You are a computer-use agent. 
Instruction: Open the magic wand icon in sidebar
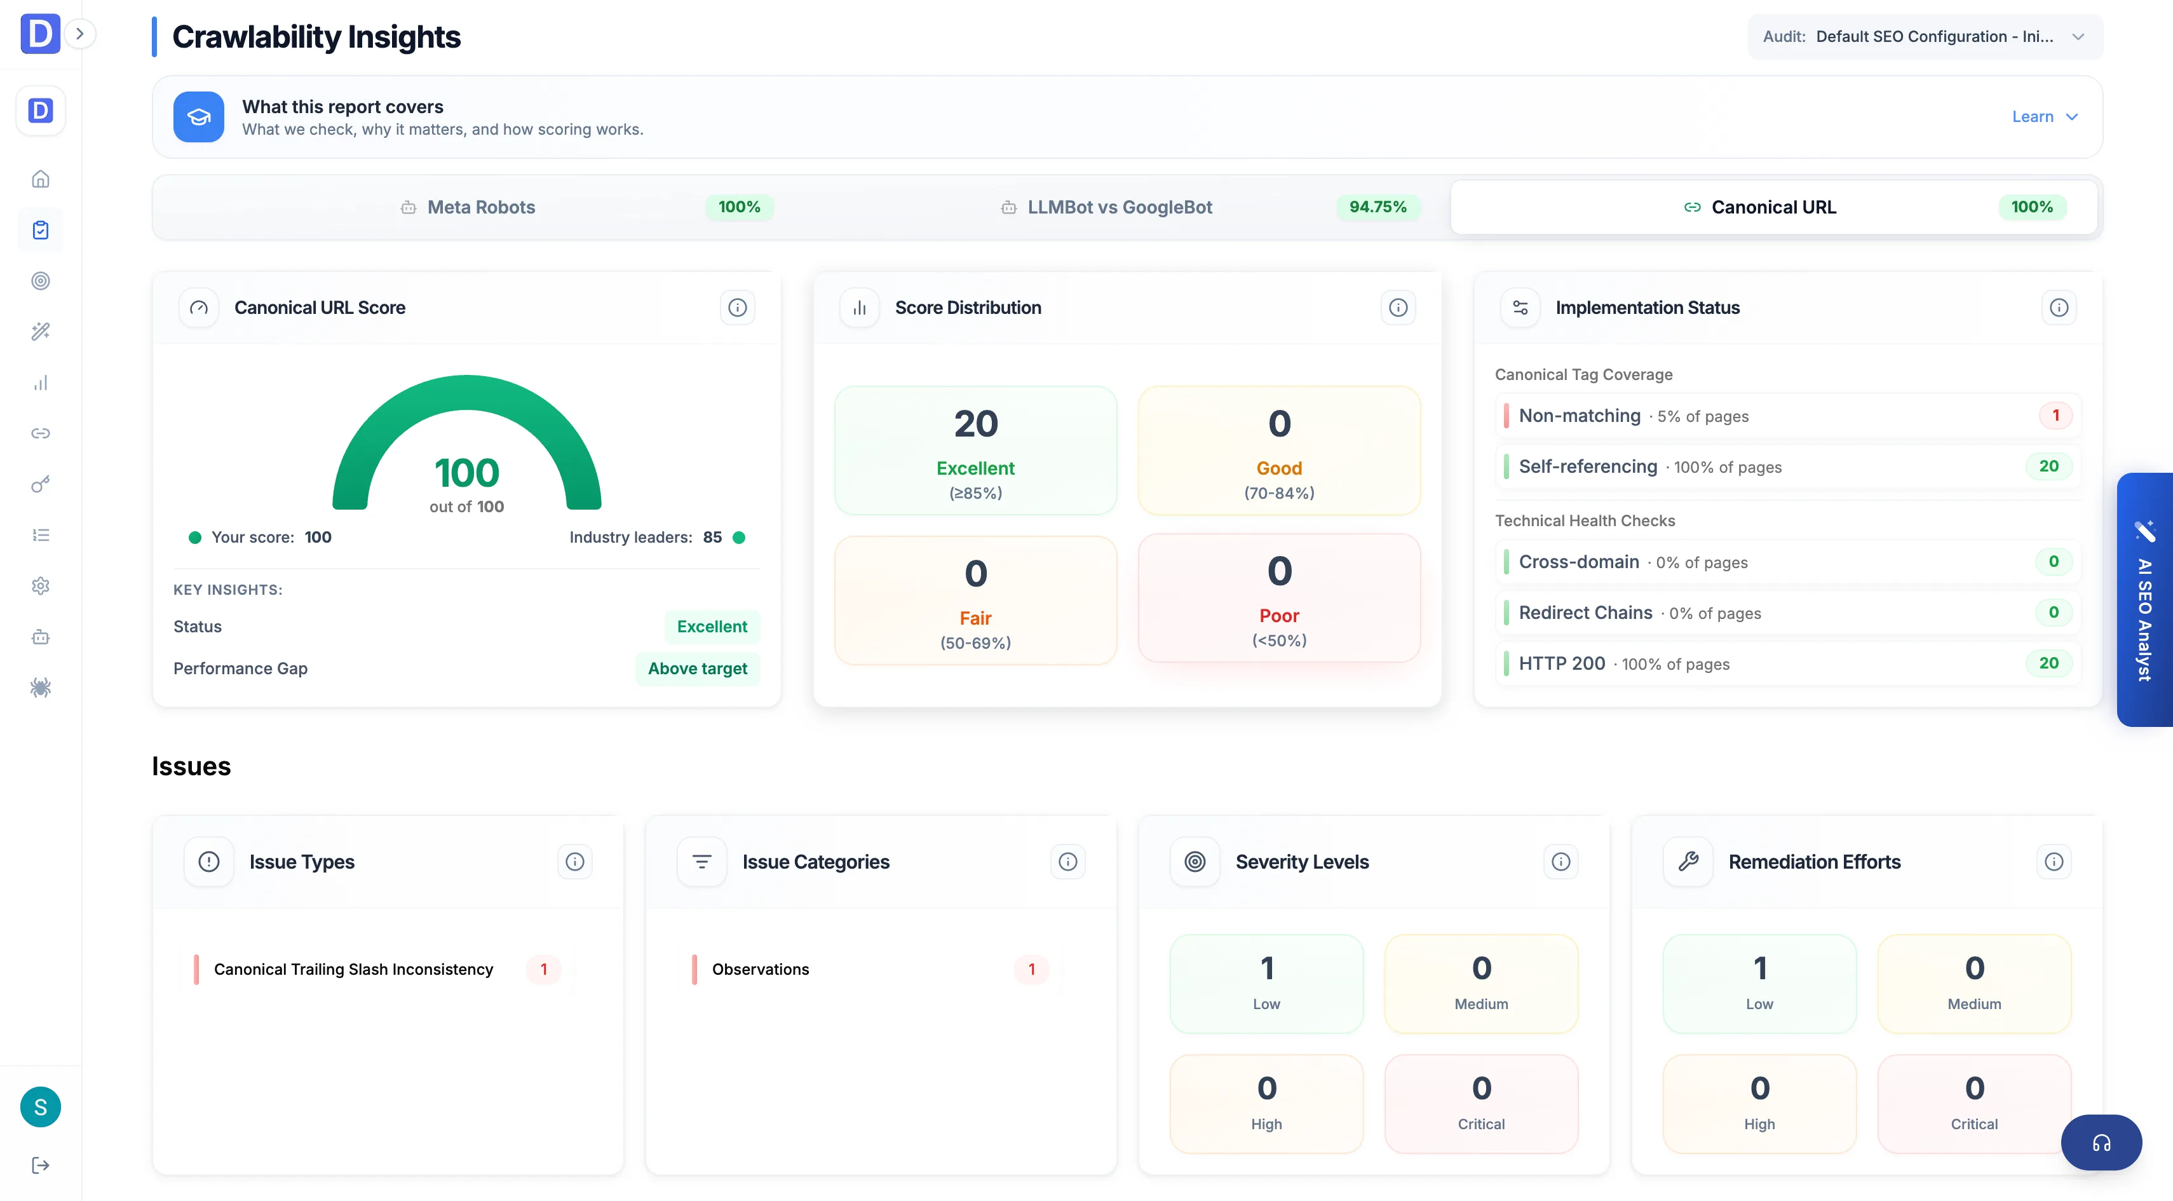pos(41,332)
